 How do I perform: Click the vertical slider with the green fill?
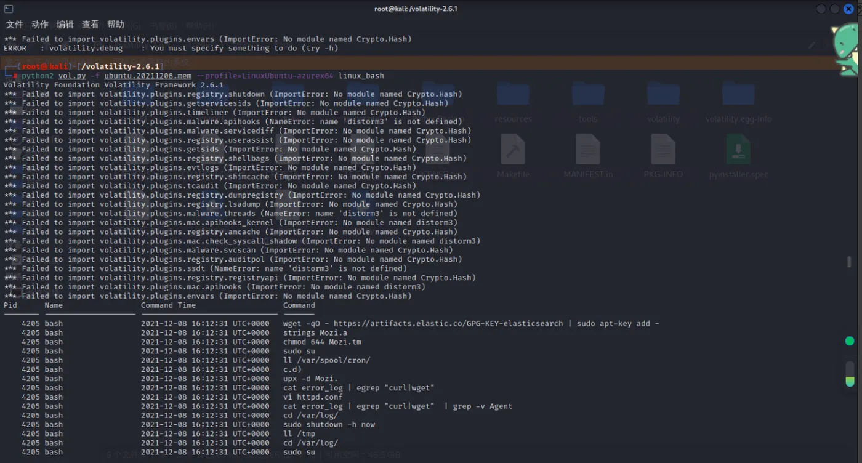tap(850, 374)
